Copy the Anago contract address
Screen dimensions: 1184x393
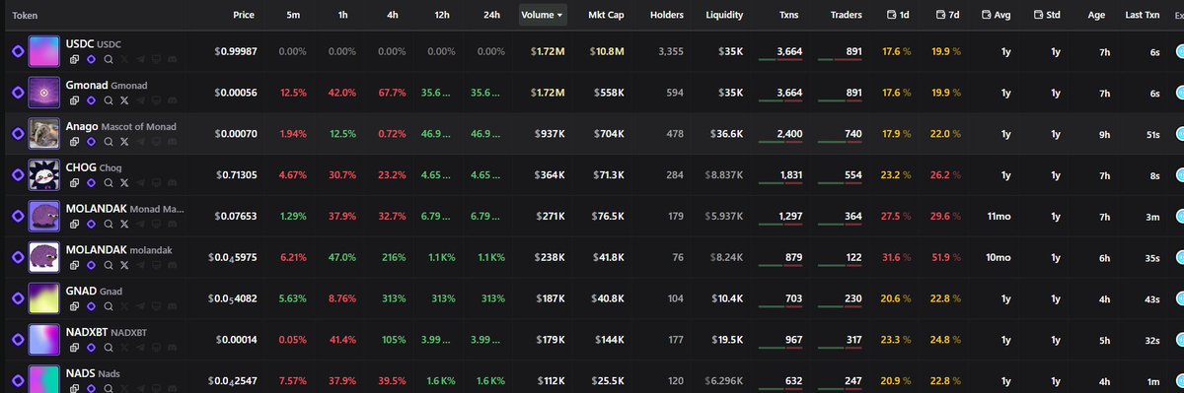74,142
